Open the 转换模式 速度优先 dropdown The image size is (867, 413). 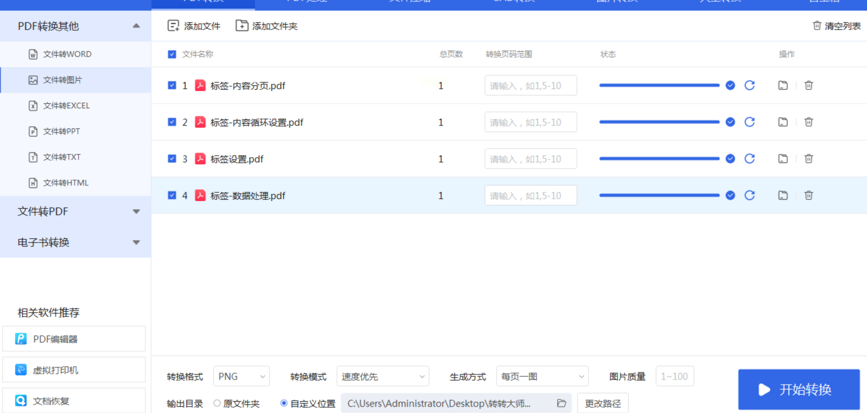click(x=383, y=376)
